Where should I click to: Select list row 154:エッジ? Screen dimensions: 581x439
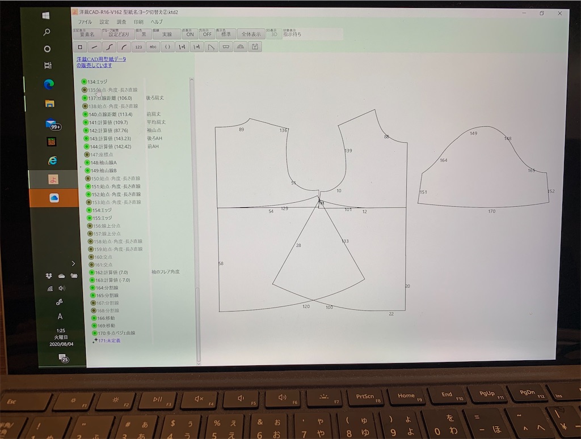[x=99, y=210]
